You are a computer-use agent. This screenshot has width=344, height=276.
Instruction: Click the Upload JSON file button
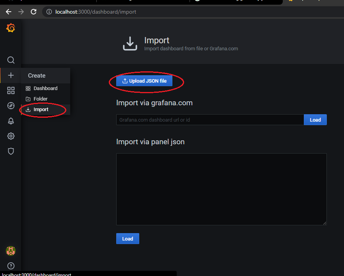[x=144, y=81]
